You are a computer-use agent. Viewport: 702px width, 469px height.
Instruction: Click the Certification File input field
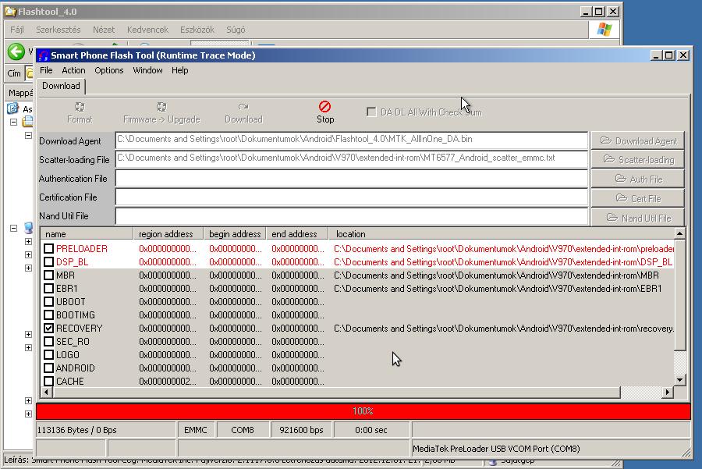[352, 197]
